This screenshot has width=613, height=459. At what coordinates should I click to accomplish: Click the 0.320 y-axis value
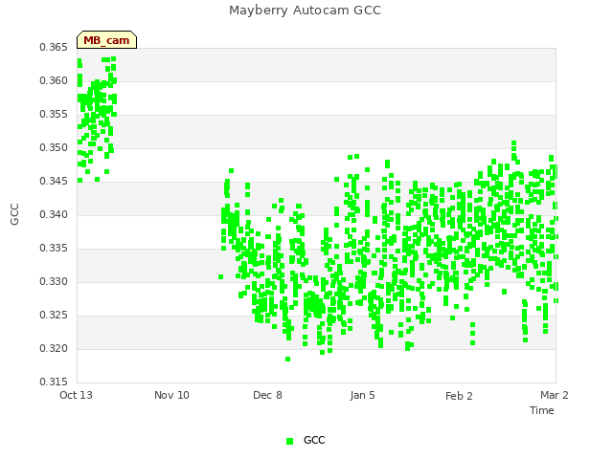click(x=54, y=348)
